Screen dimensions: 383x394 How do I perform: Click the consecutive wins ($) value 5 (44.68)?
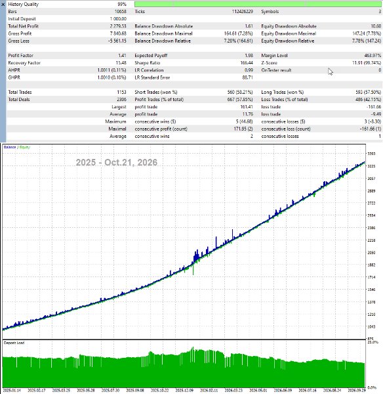[245, 121]
